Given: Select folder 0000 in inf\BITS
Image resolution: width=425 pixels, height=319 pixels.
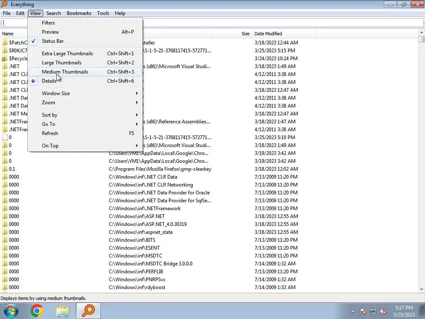Looking at the screenshot, I should pos(14,240).
